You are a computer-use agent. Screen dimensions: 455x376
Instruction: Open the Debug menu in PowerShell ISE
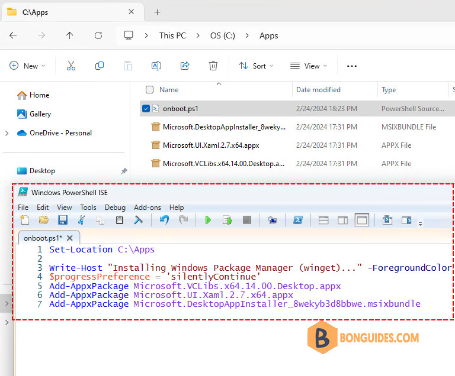click(x=115, y=208)
